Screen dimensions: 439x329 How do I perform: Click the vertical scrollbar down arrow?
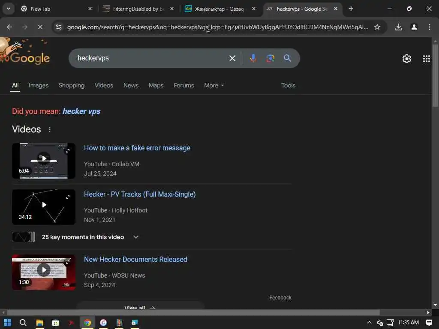(x=435, y=305)
